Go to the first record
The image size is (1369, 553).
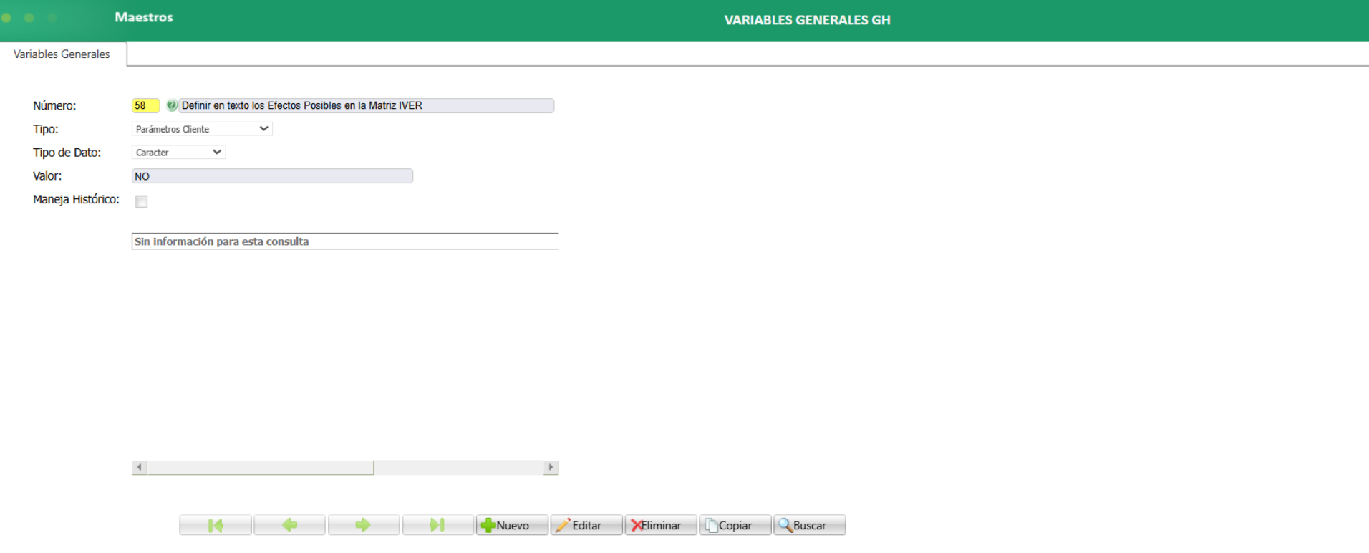coord(216,525)
